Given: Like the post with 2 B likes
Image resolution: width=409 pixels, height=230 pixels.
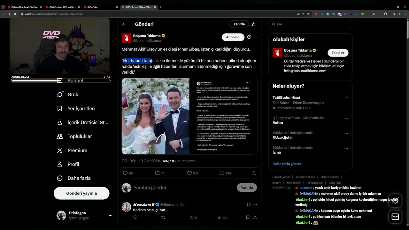Looking at the screenshot, I should tap(189, 173).
